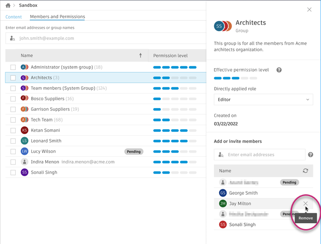Click the Add or invite members email field
This screenshot has height=244, width=321.
click(x=264, y=155)
